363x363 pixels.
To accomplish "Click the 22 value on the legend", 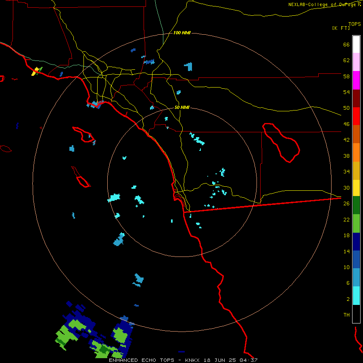I will (x=346, y=219).
